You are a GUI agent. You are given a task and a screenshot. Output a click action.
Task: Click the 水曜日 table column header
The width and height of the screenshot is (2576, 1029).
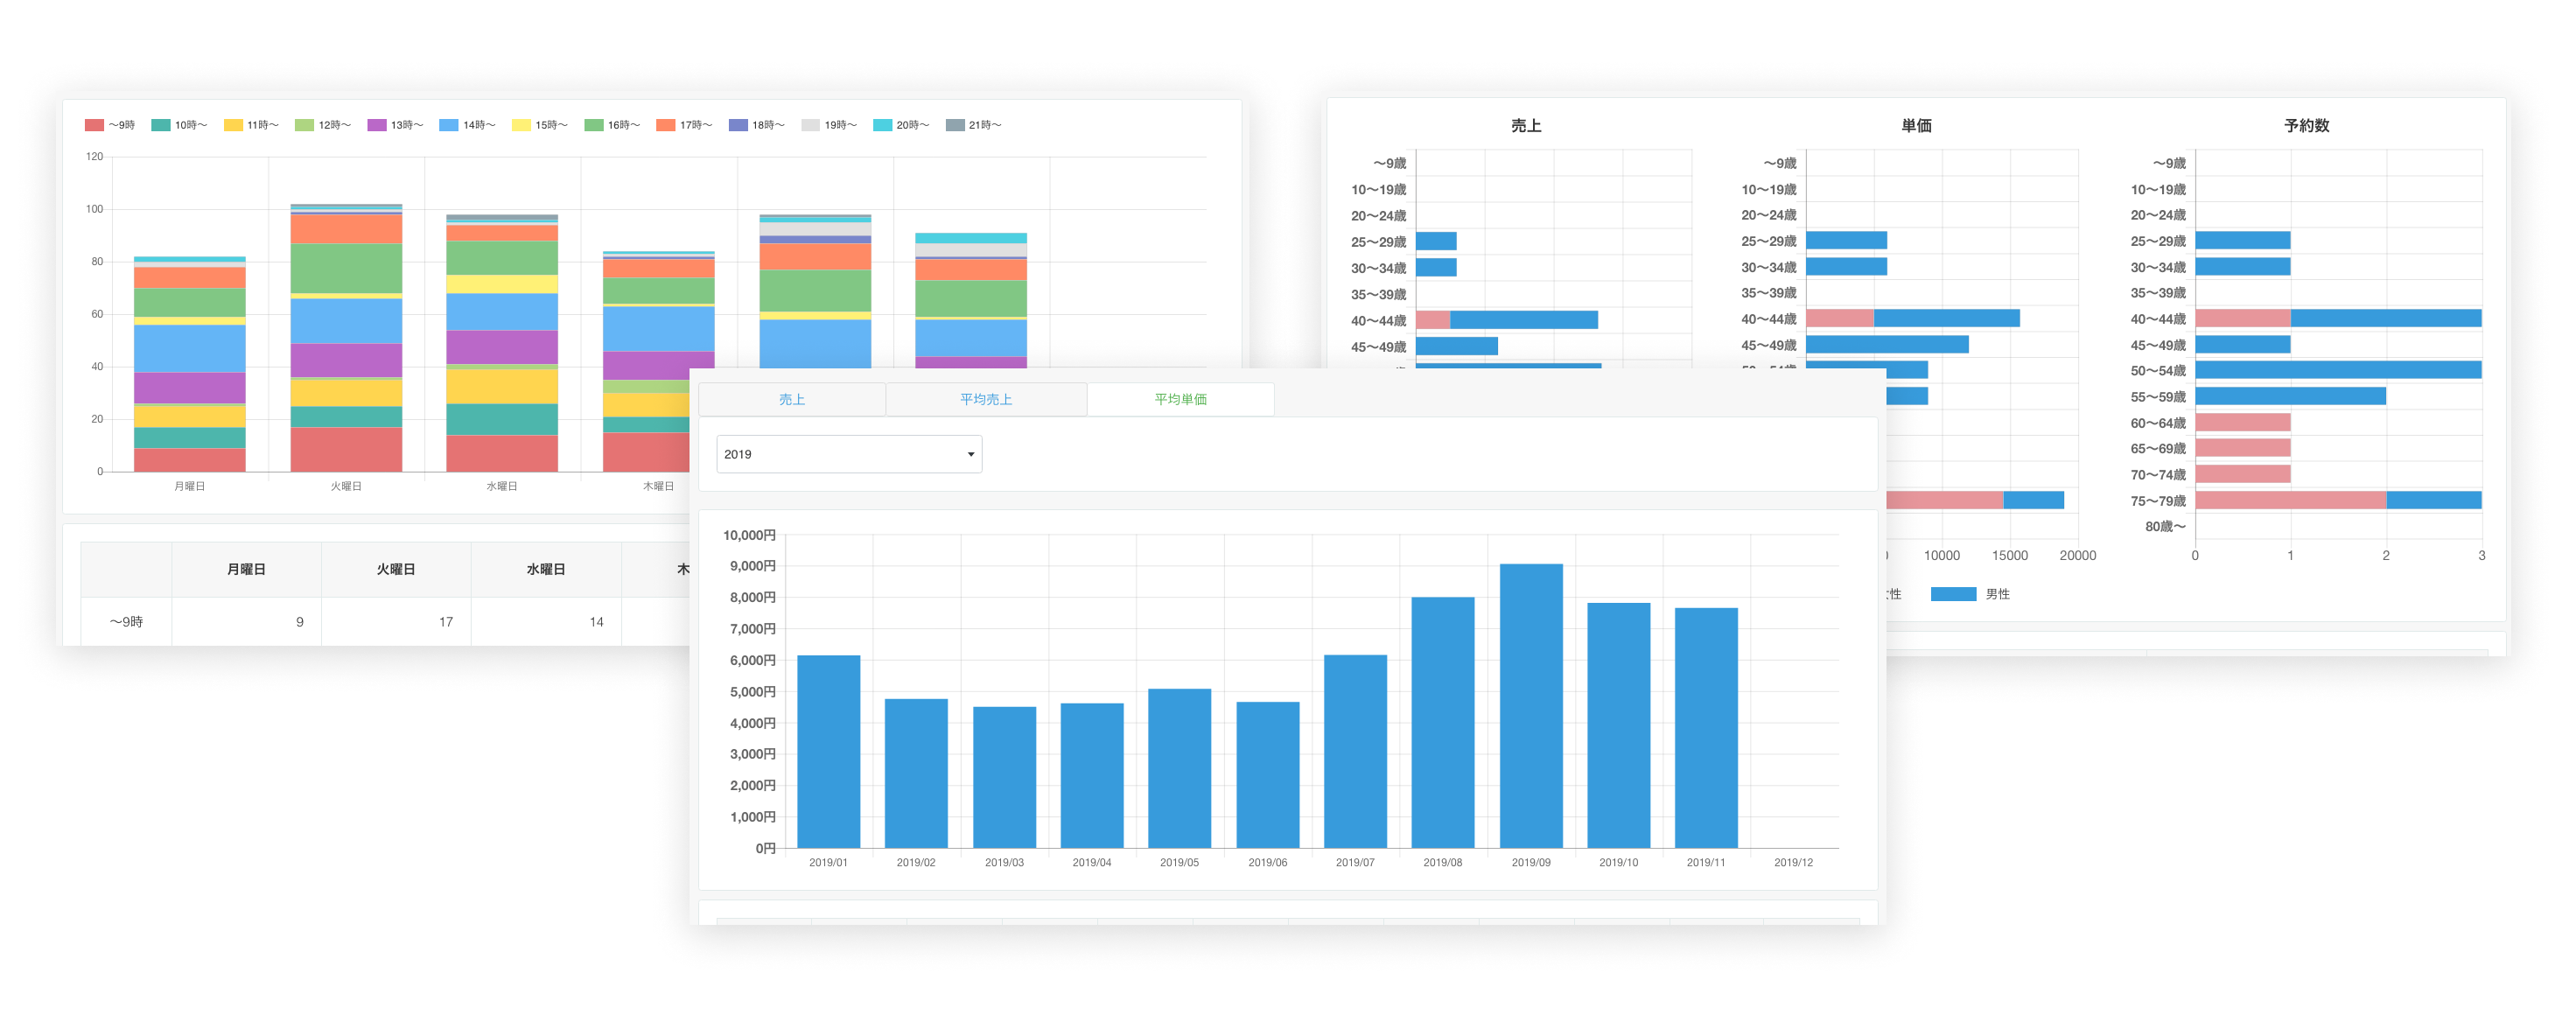pyautogui.click(x=546, y=569)
